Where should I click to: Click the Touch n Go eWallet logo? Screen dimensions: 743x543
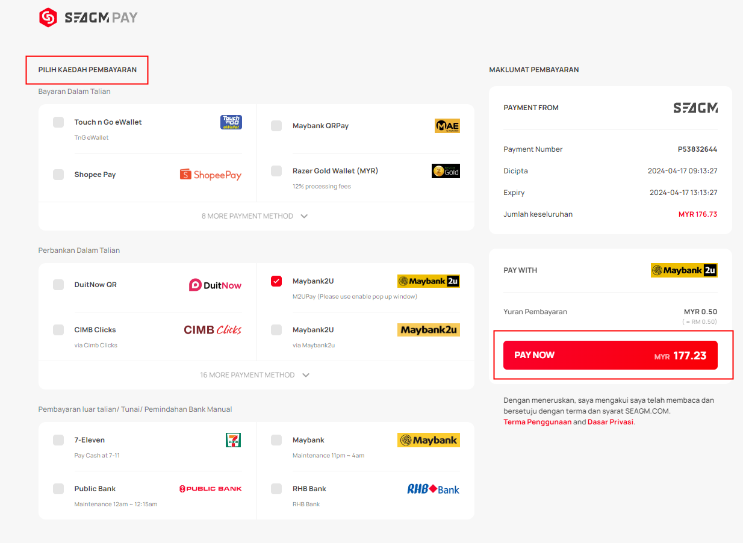pos(231,123)
